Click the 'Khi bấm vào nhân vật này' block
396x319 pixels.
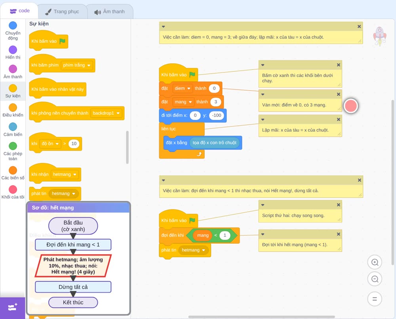pos(57,89)
